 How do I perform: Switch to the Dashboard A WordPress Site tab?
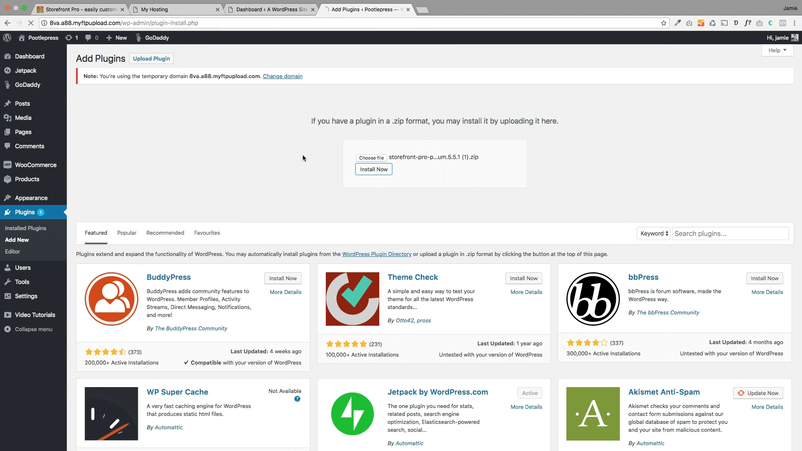coord(271,9)
